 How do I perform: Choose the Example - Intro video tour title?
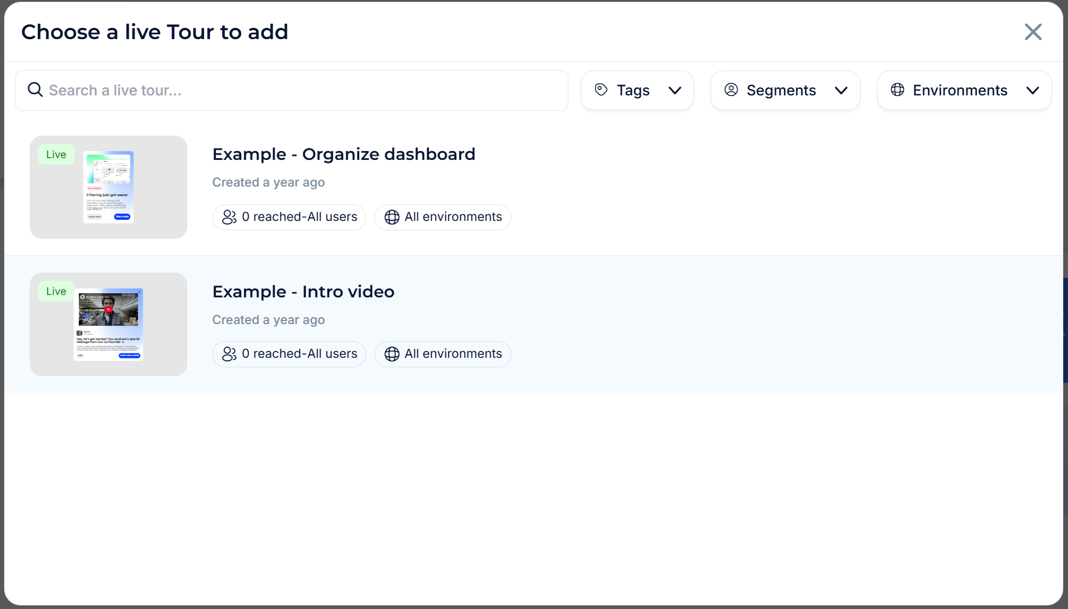[x=303, y=291]
